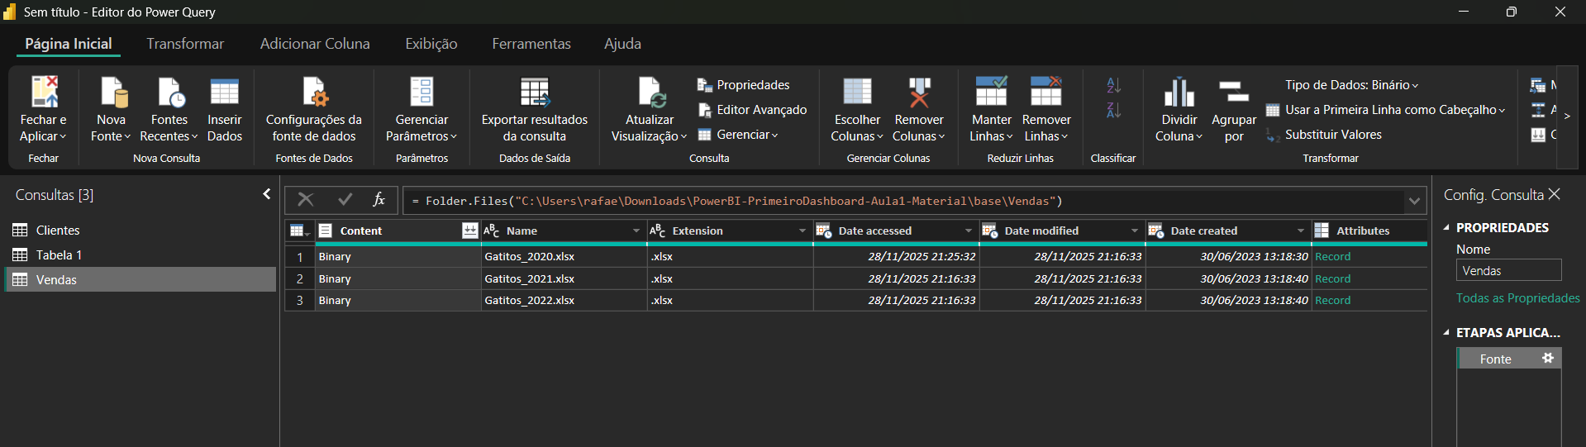Collapse the PROPRIEDADES section

1446,228
